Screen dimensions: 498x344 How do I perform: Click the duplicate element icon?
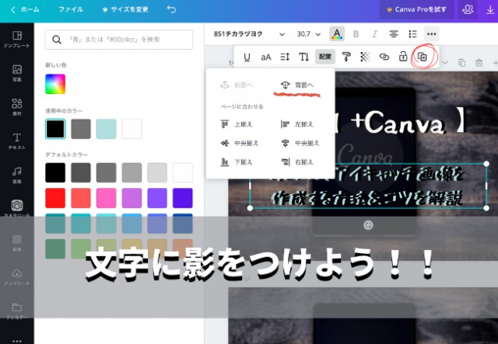click(x=423, y=57)
